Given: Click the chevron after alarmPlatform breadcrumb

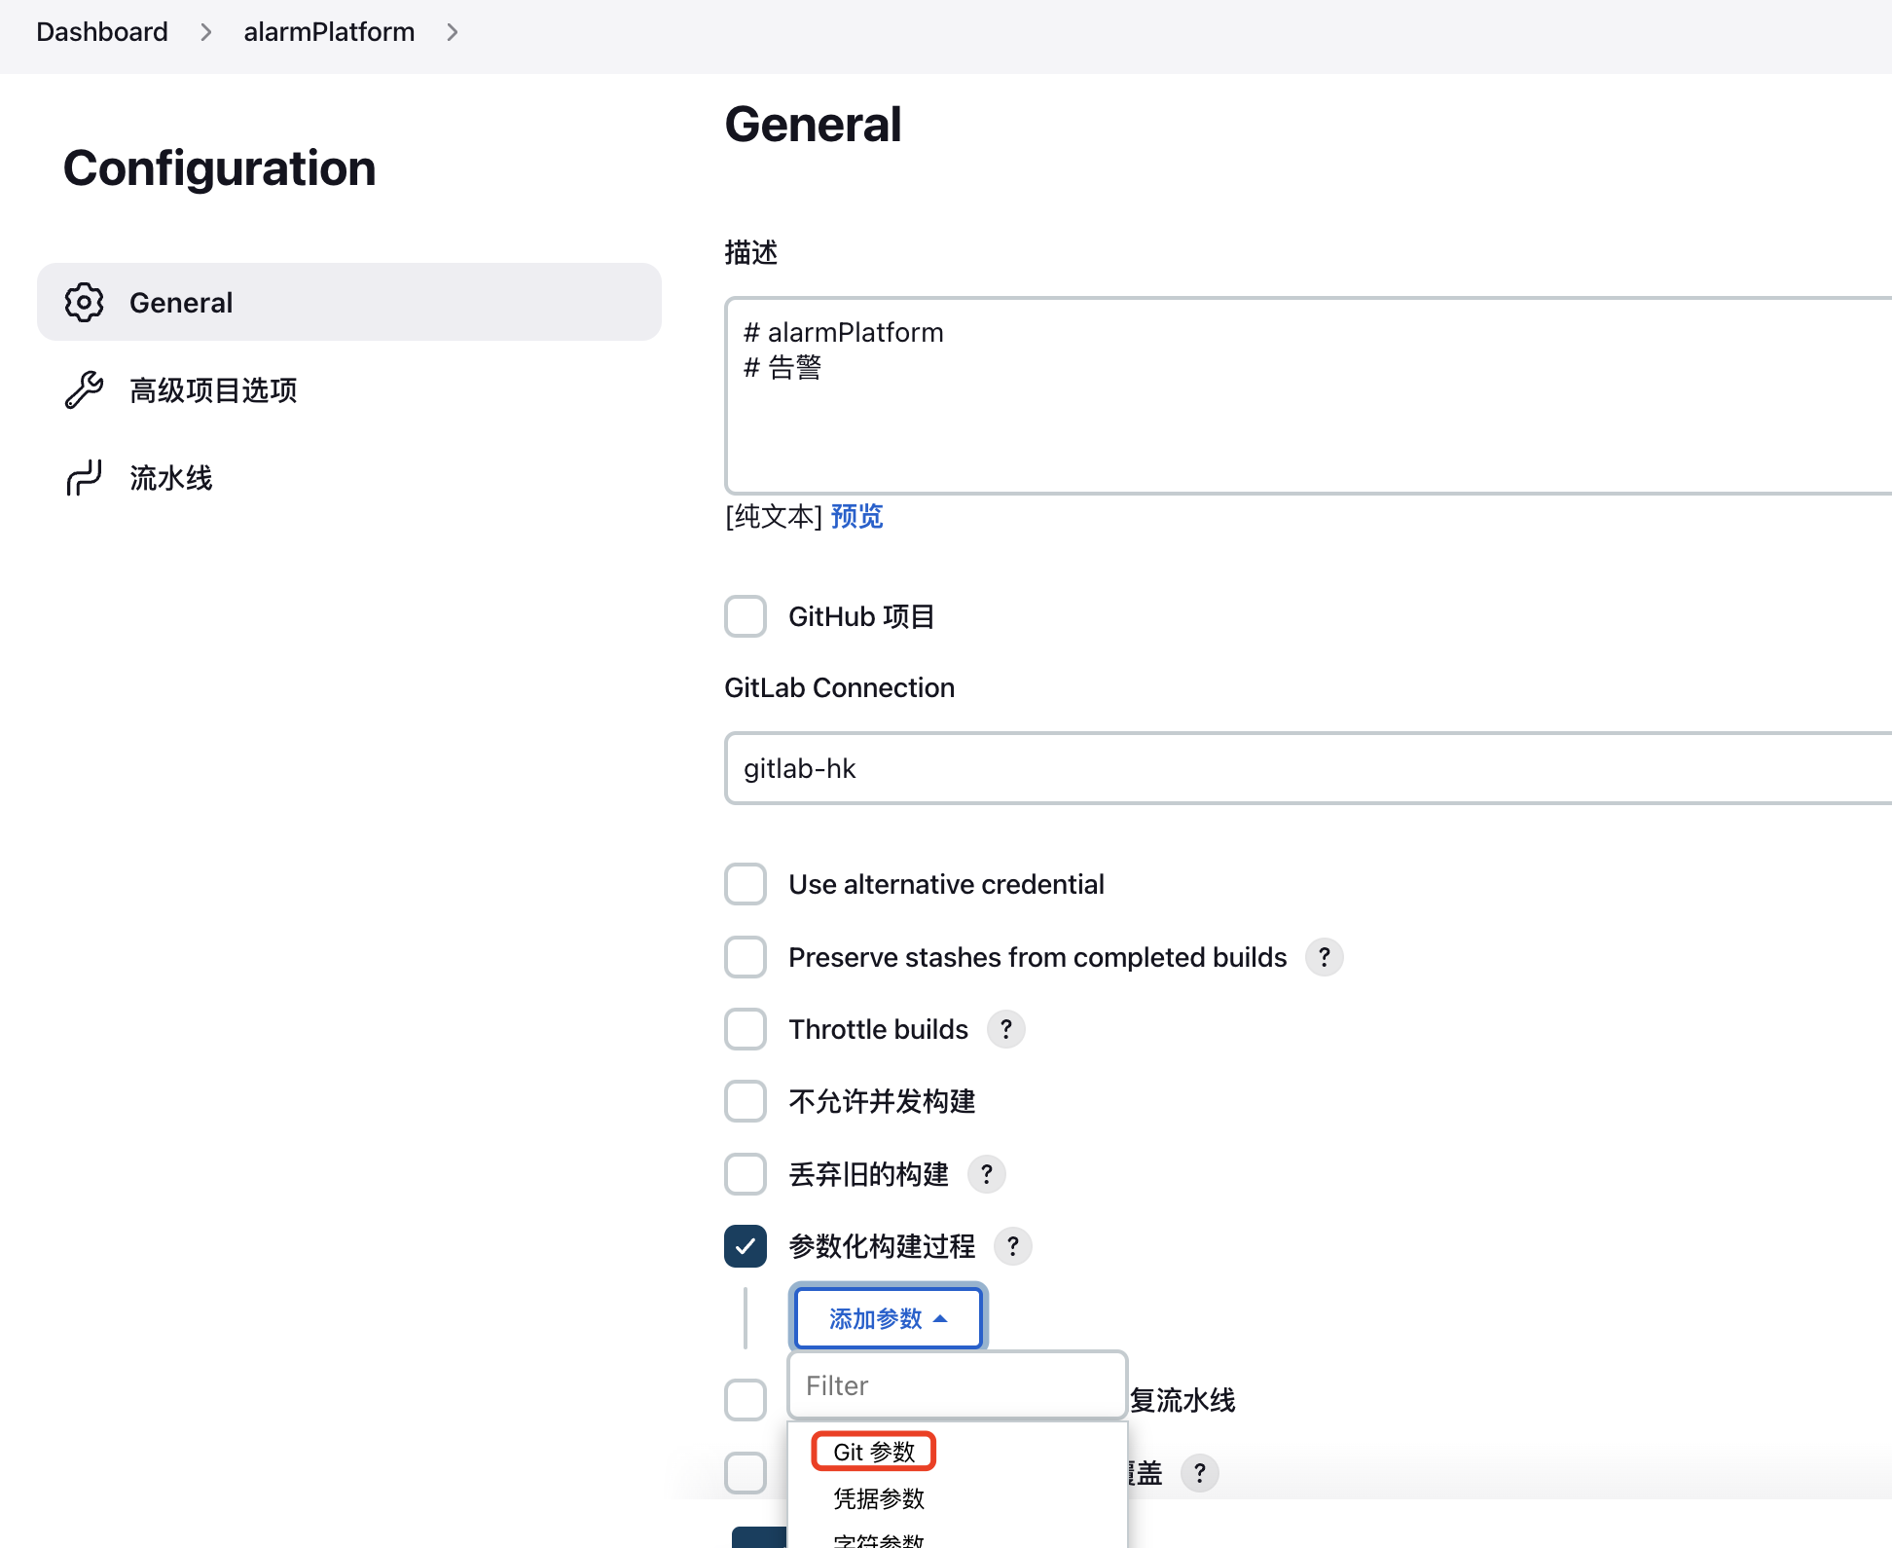Looking at the screenshot, I should [x=453, y=32].
